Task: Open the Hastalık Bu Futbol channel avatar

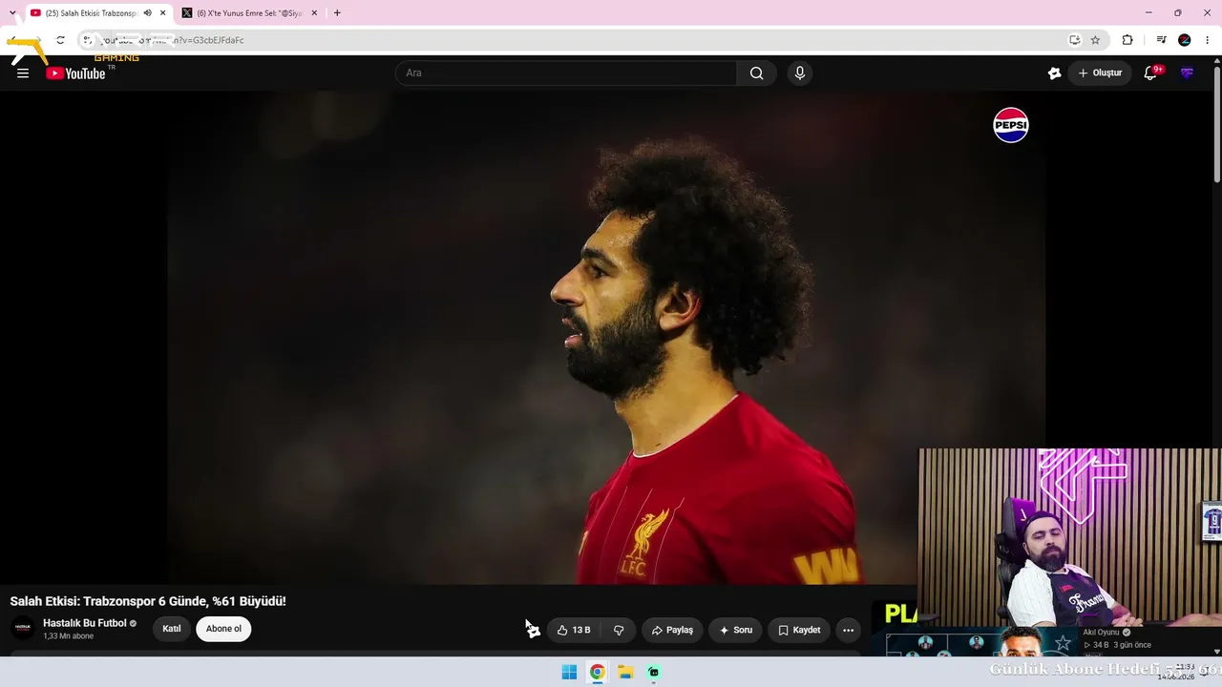Action: point(23,628)
